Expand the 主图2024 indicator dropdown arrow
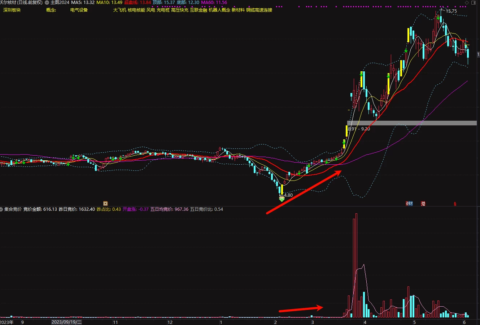This screenshot has width=480, height=325. [x=47, y=3]
